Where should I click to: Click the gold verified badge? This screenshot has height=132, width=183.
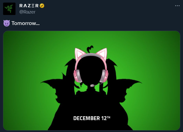[x=42, y=5]
